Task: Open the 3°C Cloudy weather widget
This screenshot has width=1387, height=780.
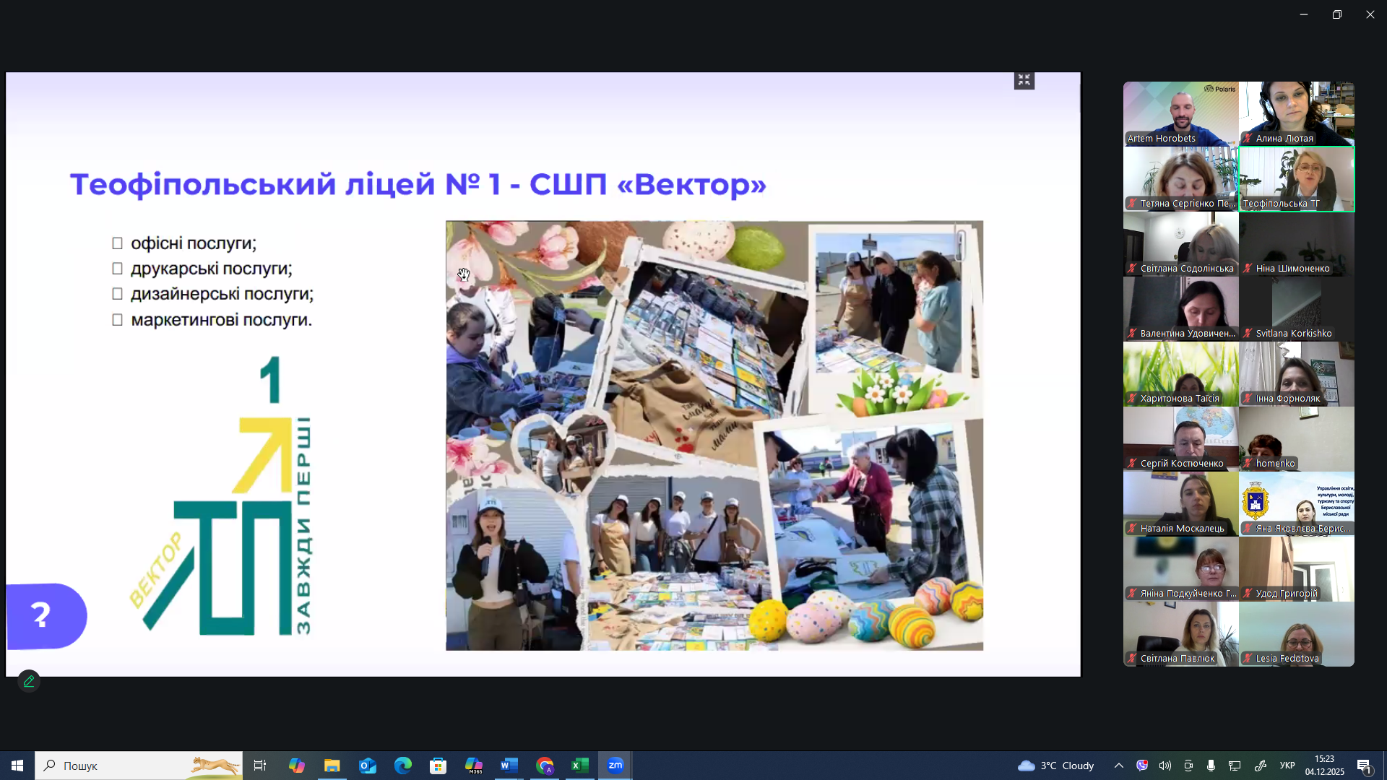Action: (1056, 766)
